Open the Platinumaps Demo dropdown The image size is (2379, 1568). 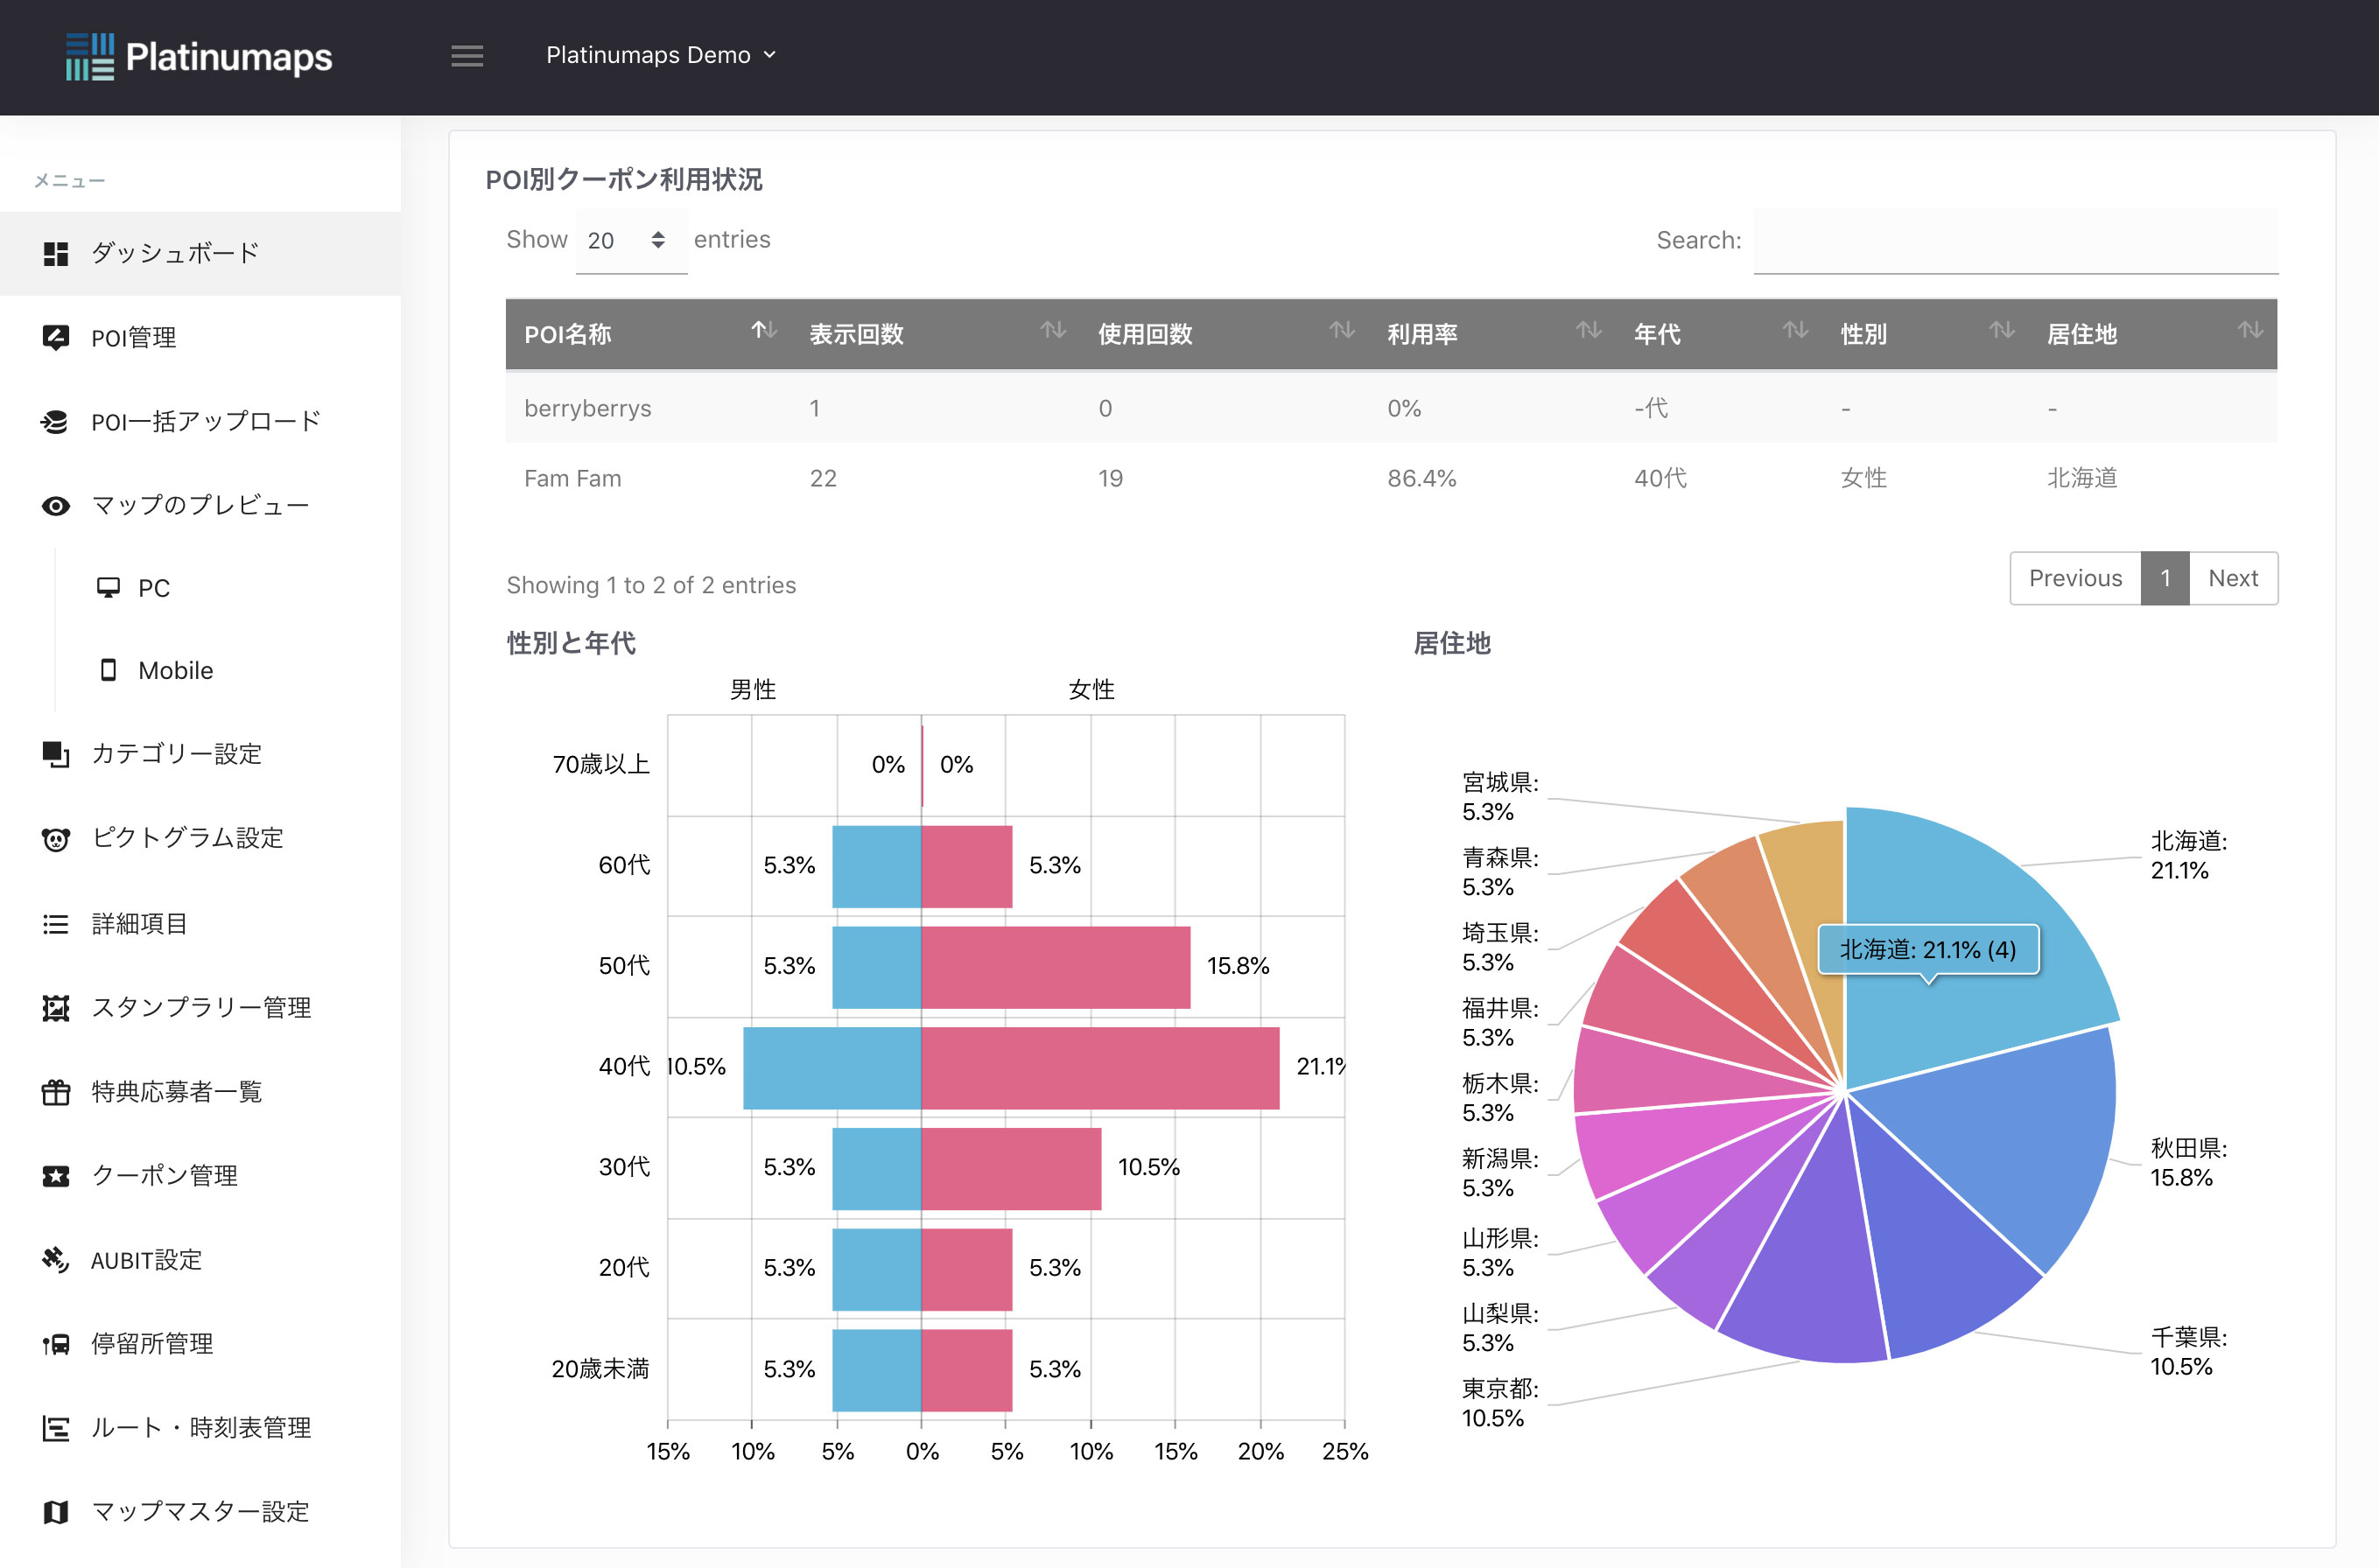(x=660, y=55)
